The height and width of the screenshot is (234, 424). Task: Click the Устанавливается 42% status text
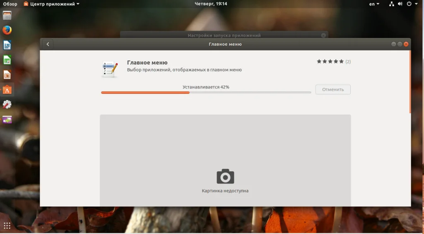pos(206,87)
